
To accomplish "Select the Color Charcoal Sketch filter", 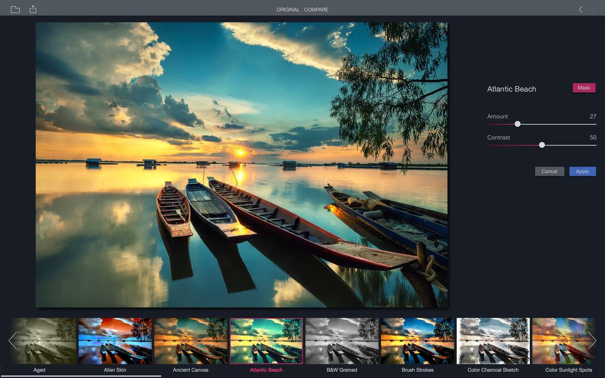I will coord(493,341).
